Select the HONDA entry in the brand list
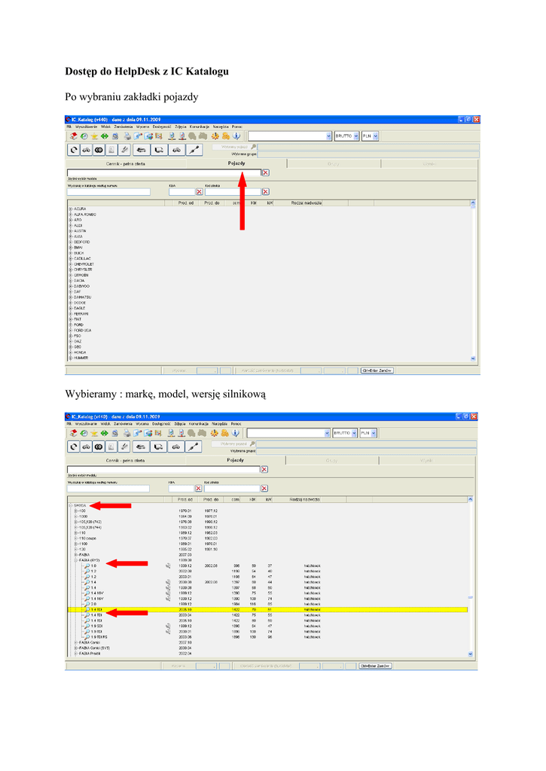 [80, 352]
